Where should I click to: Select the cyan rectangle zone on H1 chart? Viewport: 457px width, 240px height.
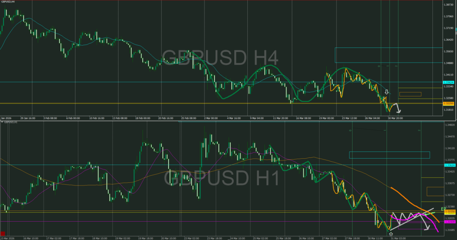click(x=389, y=155)
